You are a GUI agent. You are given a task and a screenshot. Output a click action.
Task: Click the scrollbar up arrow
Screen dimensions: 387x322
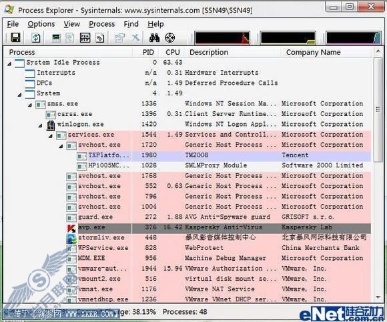tap(378, 51)
